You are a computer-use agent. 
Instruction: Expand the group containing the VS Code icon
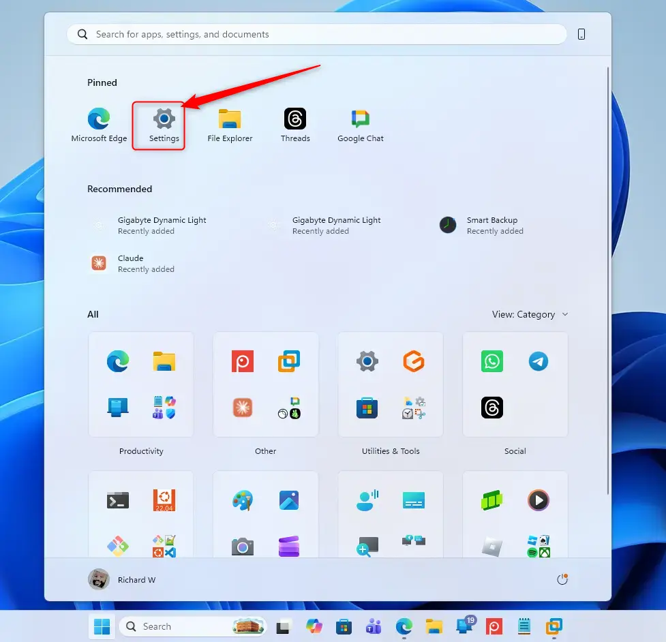point(164,547)
